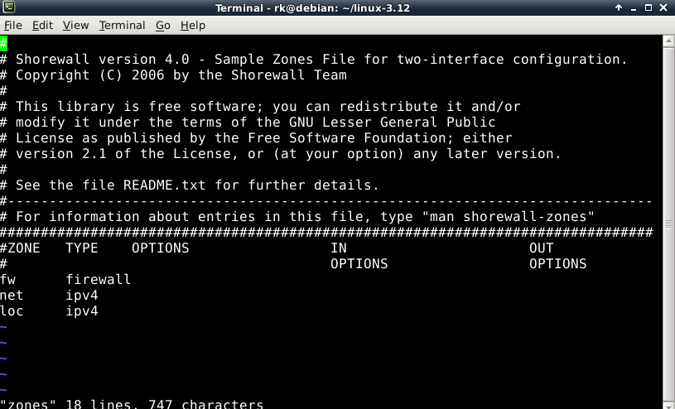Viewport: 675px width, 409px height.
Task: Open the Help menu
Action: [193, 26]
